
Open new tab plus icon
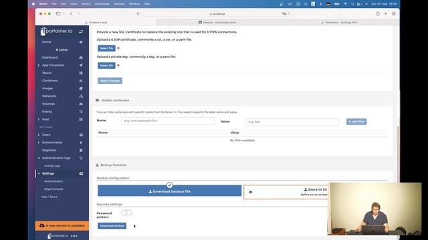[386, 13]
